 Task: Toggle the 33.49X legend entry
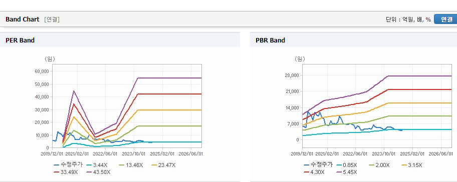click(x=66, y=172)
